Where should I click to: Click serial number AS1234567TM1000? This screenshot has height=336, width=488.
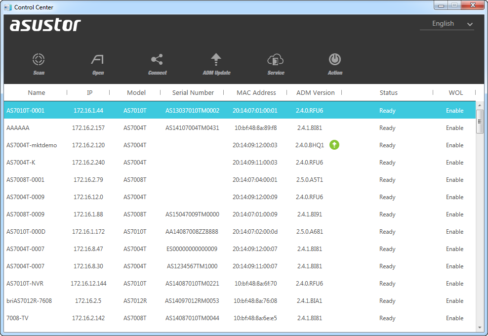(192, 266)
